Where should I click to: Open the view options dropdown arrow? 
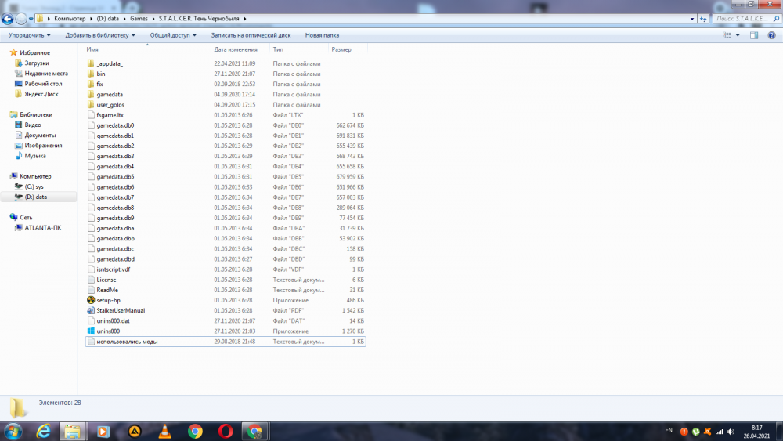[x=738, y=35]
